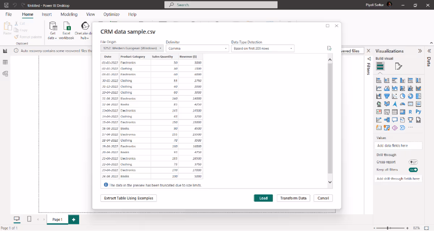This screenshot has width=434, height=231.
Task: Select the Decomposition tree visual
Action: point(387,120)
